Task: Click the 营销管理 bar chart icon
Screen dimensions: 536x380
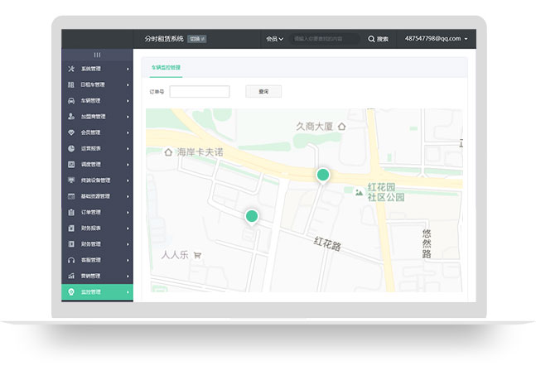Action: 71,276
